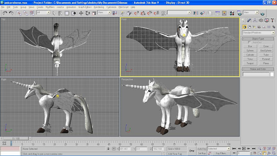The image size is (277, 156).
Task: Click the Align tool icon
Action: (x=203, y=13)
